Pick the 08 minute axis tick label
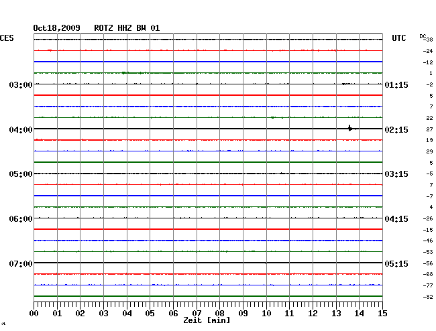The height and width of the screenshot is (331, 436). [219, 314]
